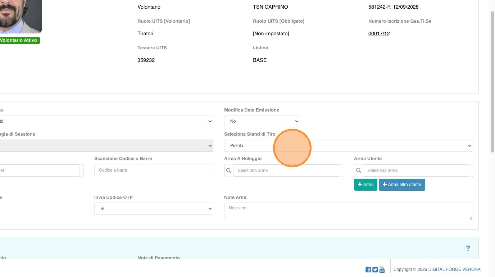
Task: Click into the Note Armi text area
Action: (x=348, y=211)
